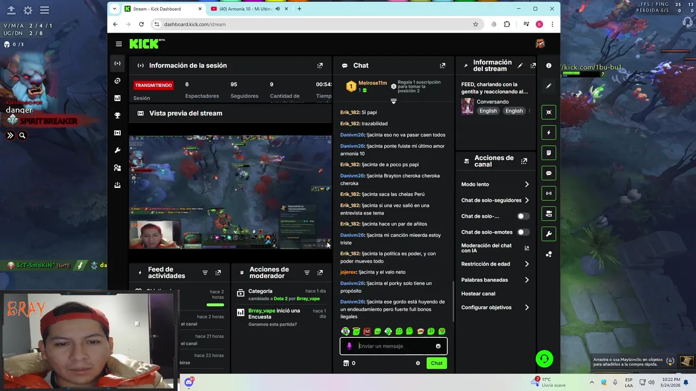Open the wrench settings sidebar icon
Image resolution: width=696 pixels, height=391 pixels.
(117, 150)
